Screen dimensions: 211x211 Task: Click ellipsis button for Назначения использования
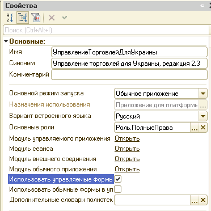203,105
